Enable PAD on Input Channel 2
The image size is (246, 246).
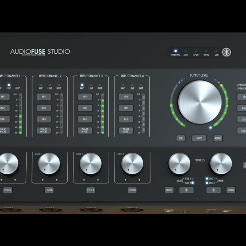(44, 119)
